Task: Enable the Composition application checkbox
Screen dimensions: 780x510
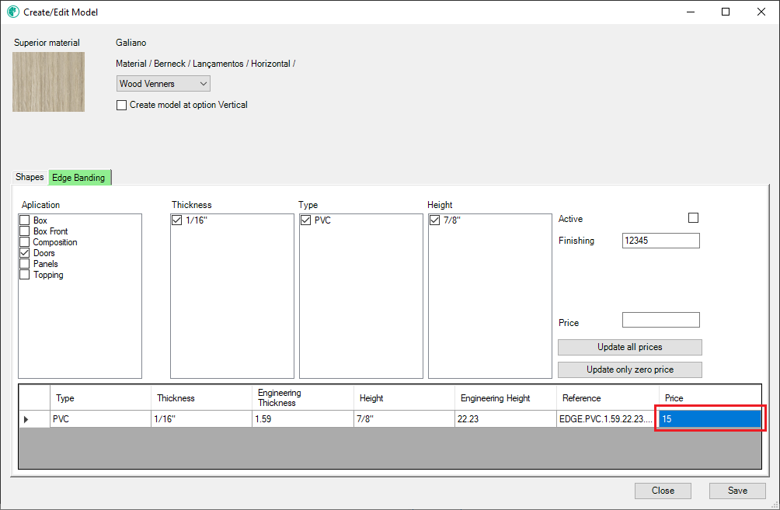Action: point(25,242)
